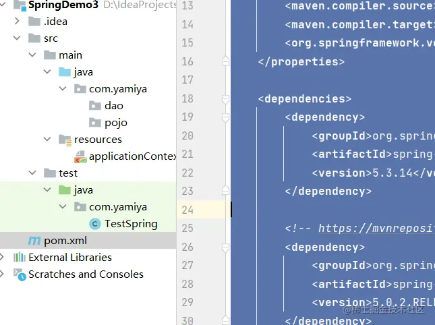Image resolution: width=435 pixels, height=325 pixels.
Task: Click the TestSpring class icon
Action: point(95,224)
